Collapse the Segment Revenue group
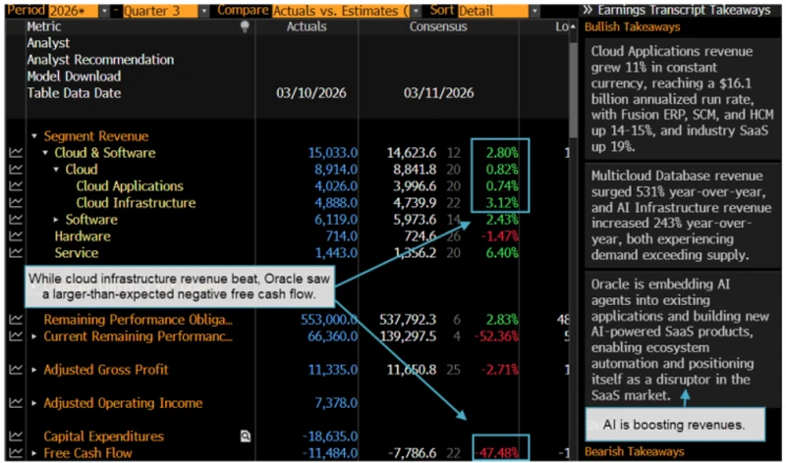 [x=34, y=136]
